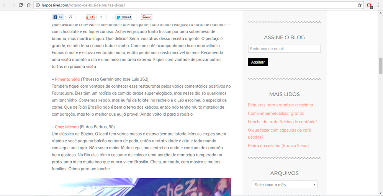Reload the page with the refresh icon
Screen dimensions: 383x196
click(x=21, y=5)
